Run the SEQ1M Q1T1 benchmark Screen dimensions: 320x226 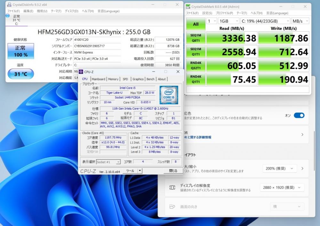[196, 52]
